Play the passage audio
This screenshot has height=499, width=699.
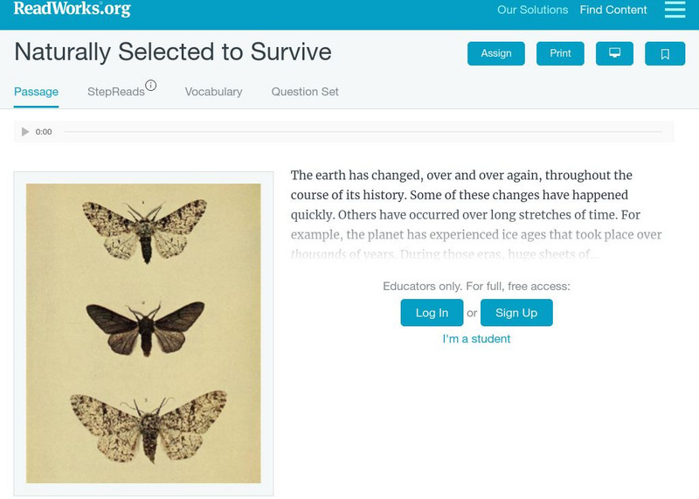(x=25, y=132)
